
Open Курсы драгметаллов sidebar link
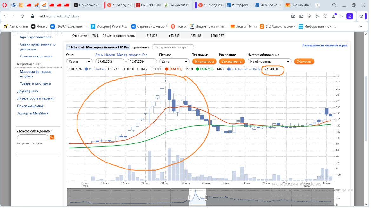35,37
